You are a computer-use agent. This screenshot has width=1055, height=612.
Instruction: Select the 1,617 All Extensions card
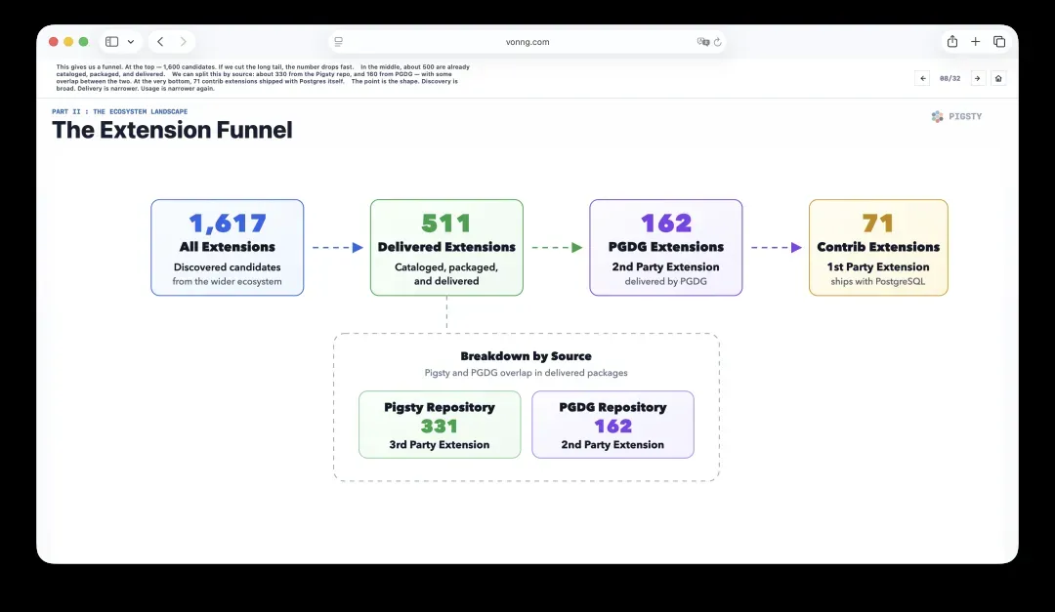coord(228,248)
